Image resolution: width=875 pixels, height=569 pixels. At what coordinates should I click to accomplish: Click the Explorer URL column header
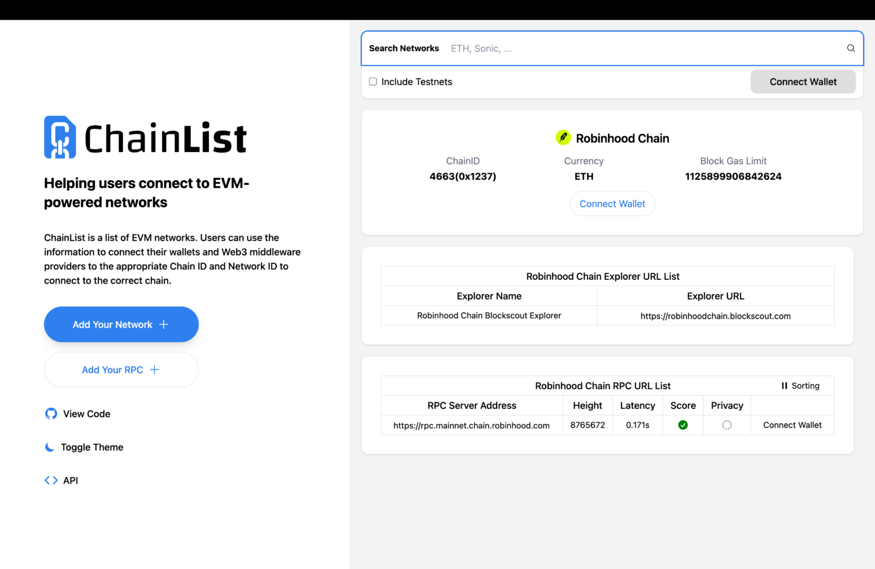[715, 296]
